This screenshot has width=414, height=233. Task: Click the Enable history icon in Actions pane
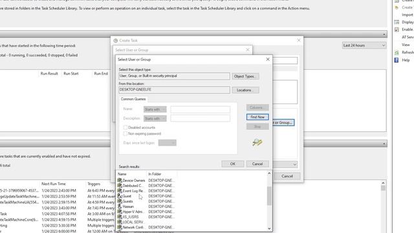[397, 30]
